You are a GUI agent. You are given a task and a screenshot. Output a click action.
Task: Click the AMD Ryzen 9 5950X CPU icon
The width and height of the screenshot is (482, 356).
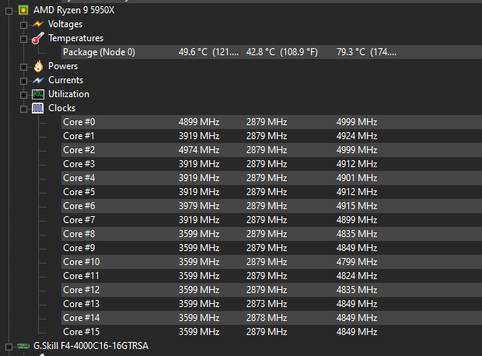point(23,10)
